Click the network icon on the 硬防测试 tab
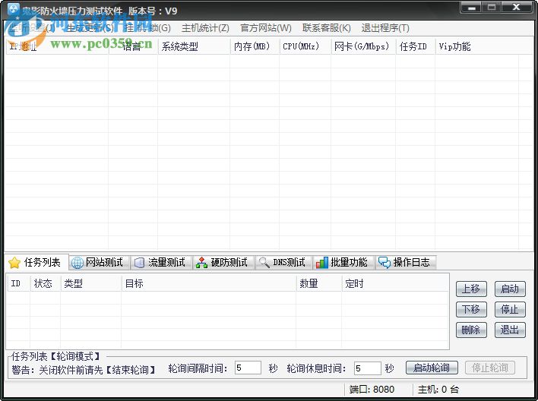 tap(201, 263)
